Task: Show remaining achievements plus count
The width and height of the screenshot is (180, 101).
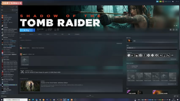Action: pos(172,55)
